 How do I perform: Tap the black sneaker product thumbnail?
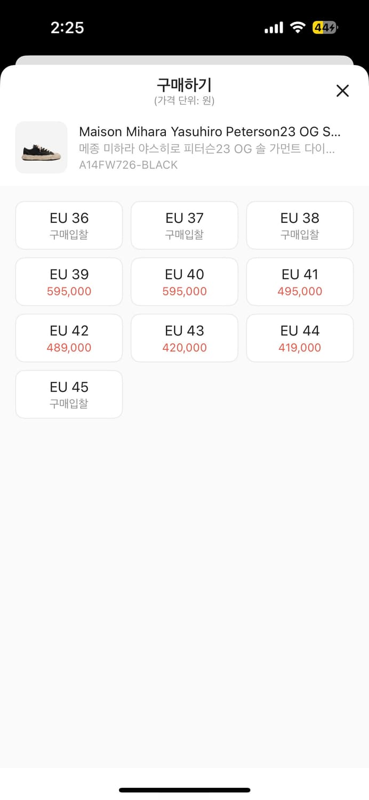42,147
